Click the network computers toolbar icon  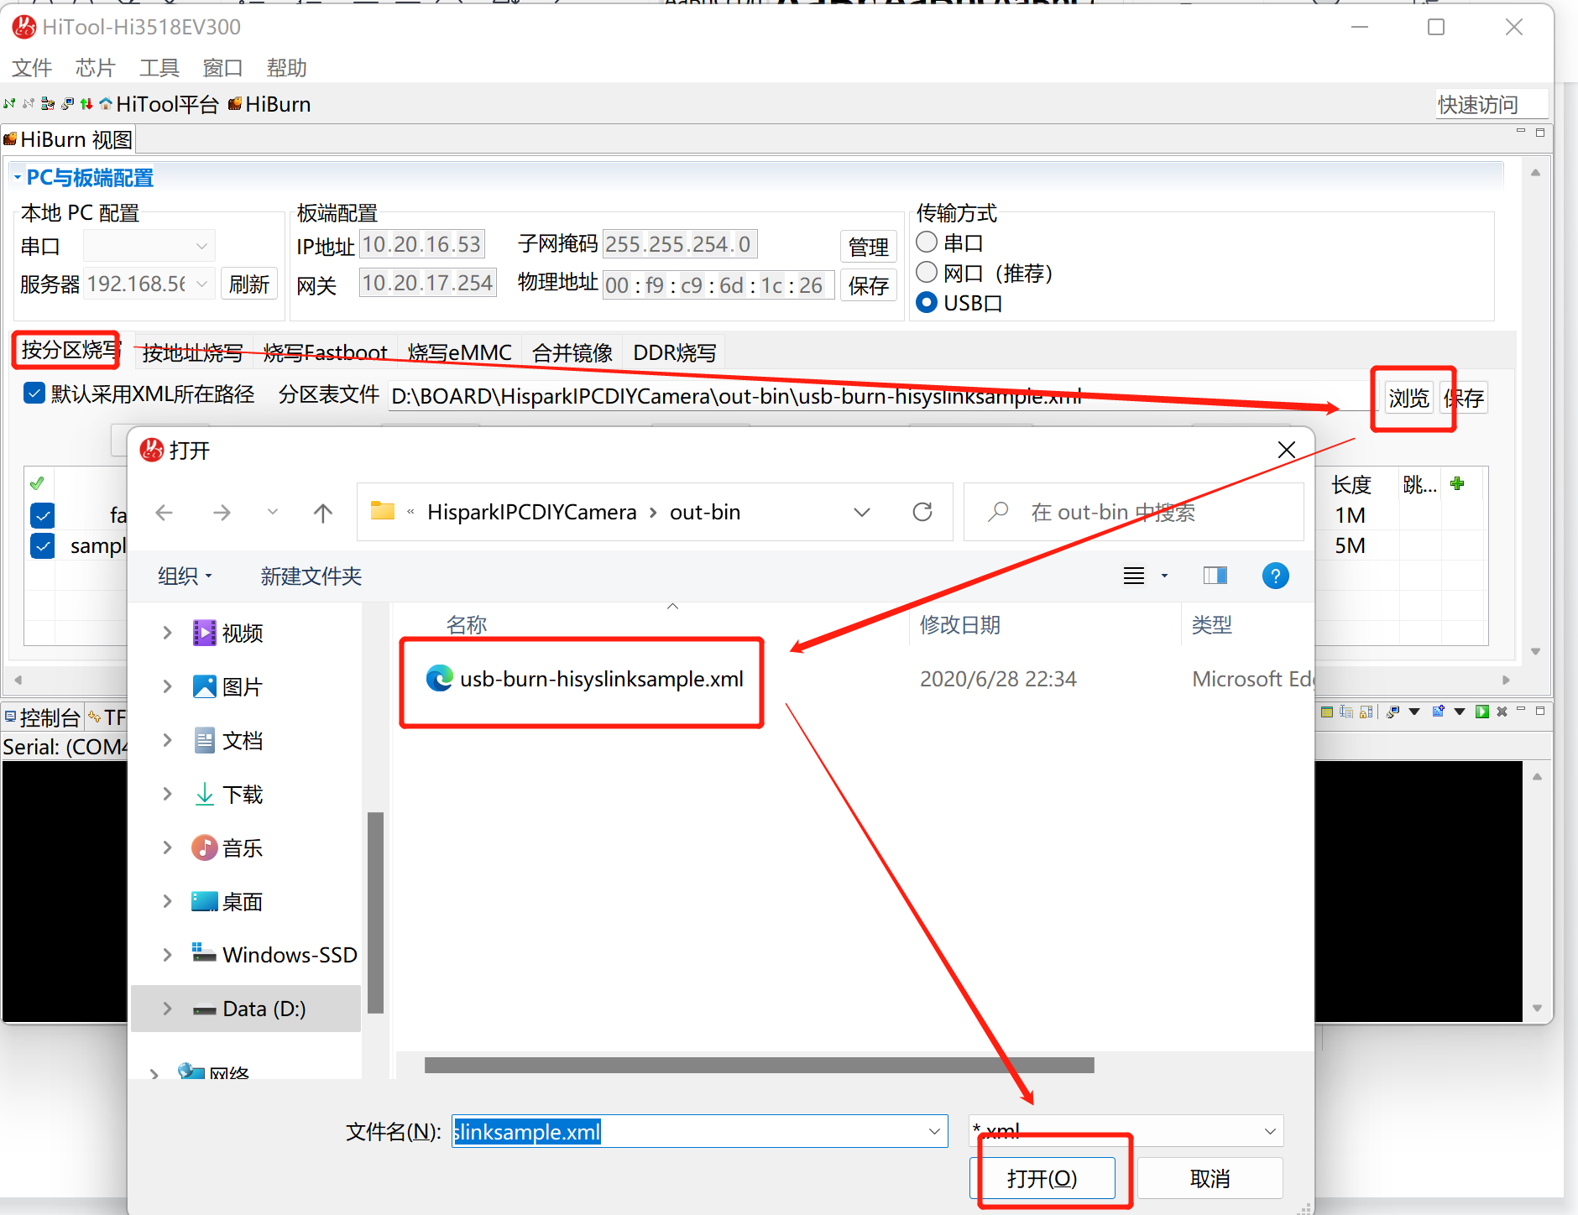[x=48, y=104]
